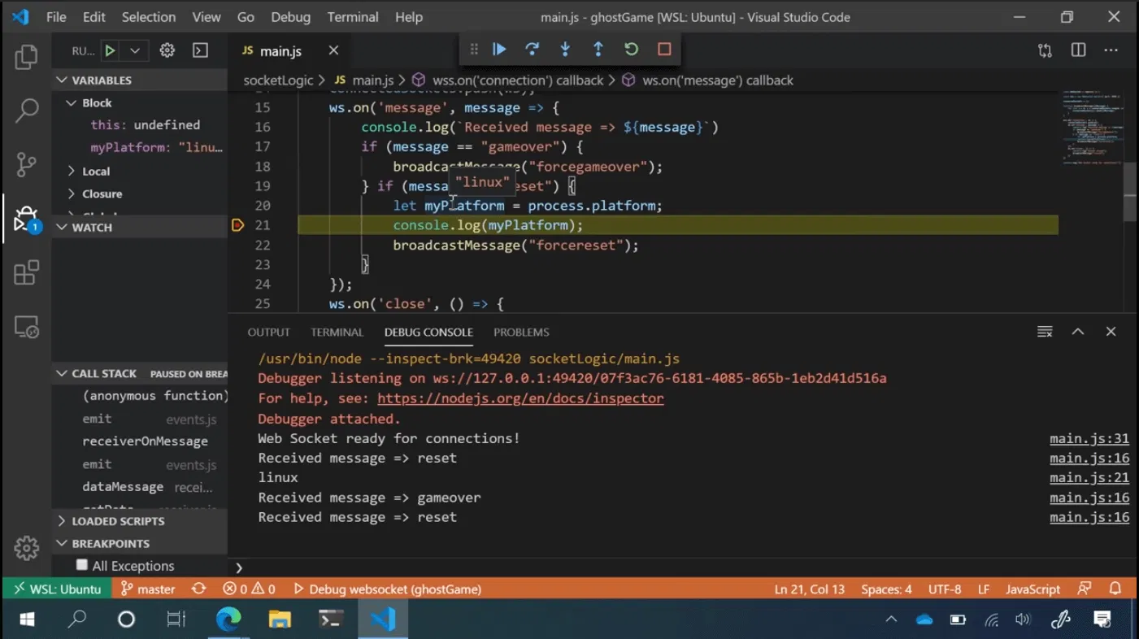Viewport: 1139px width, 639px height.
Task: Open the nodejs.org inspector docs link
Action: 520,398
